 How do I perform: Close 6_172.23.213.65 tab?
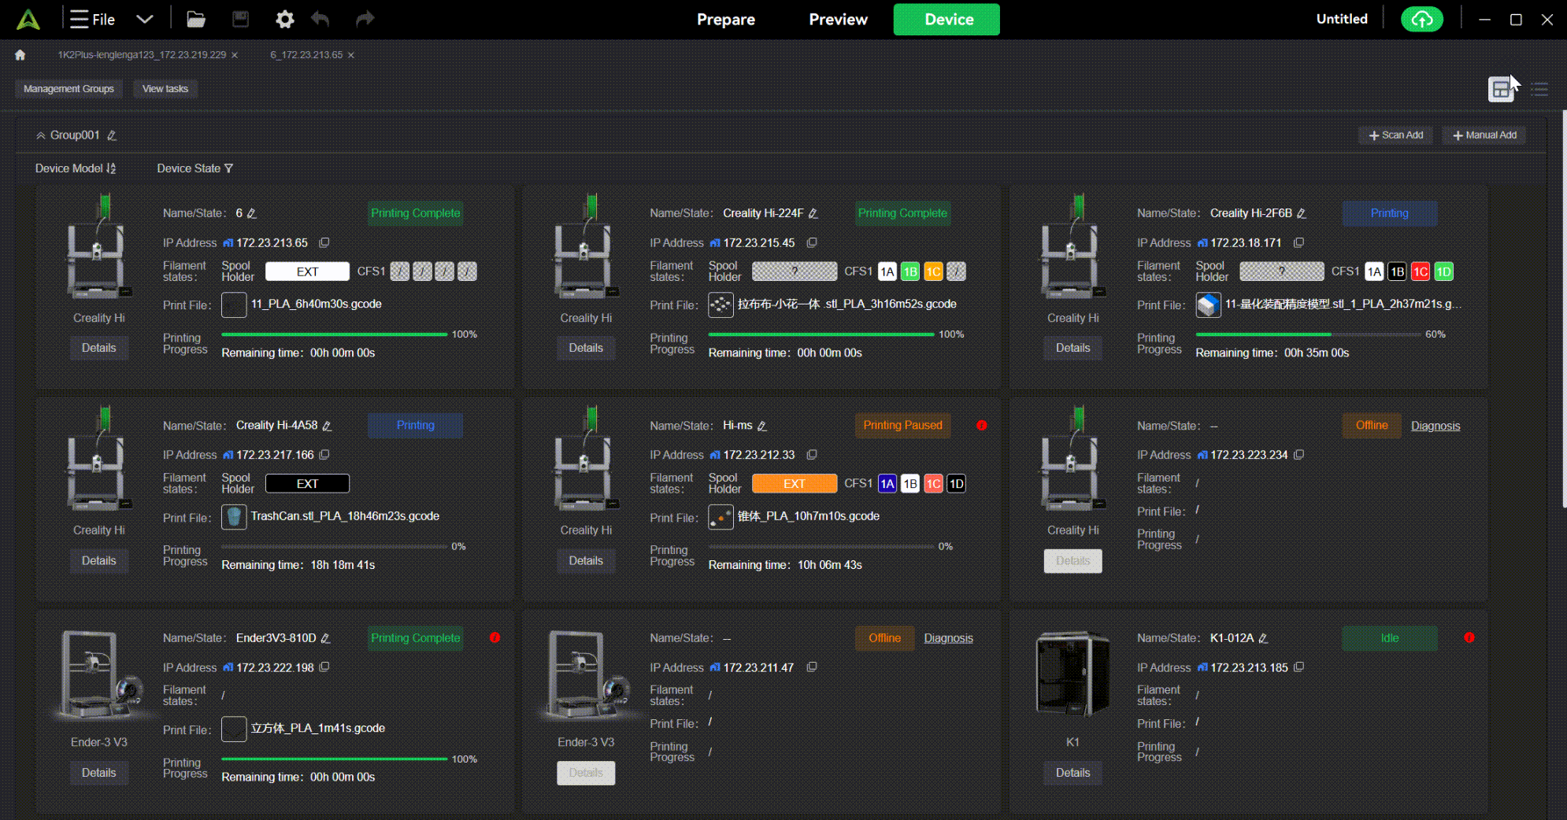(351, 55)
